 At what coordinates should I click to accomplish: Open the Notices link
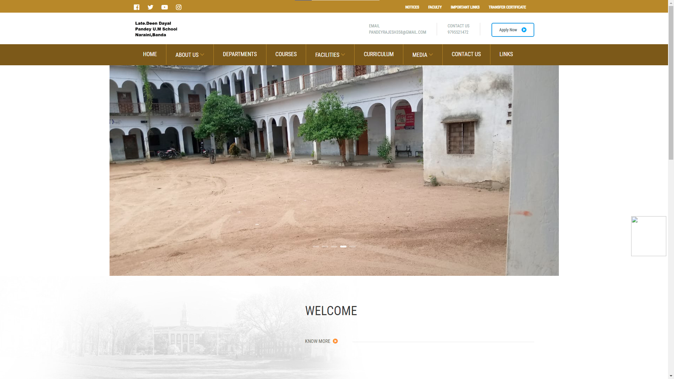[x=412, y=7]
